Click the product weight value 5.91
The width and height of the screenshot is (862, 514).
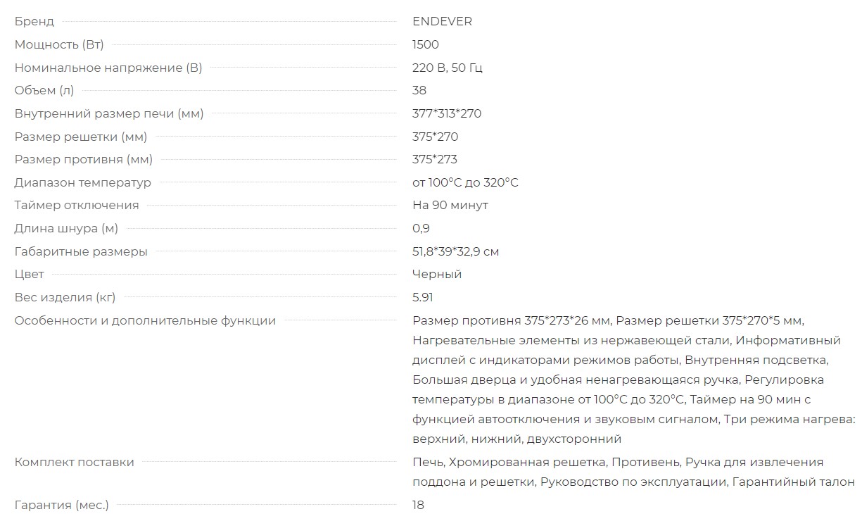[x=422, y=297]
